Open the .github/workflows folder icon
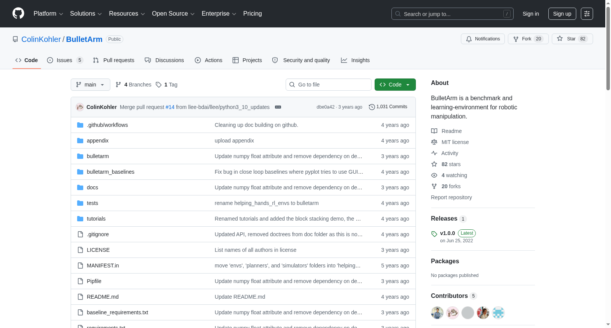This screenshot has width=611, height=328. [80, 125]
